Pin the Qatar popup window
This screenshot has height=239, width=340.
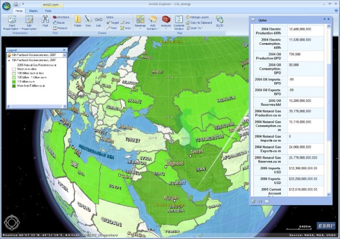(x=324, y=19)
